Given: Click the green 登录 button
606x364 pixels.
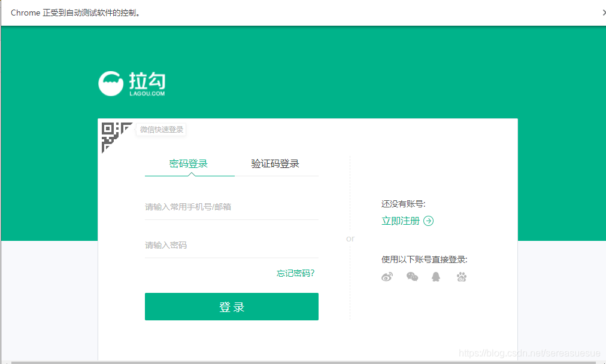Looking at the screenshot, I should (x=232, y=307).
